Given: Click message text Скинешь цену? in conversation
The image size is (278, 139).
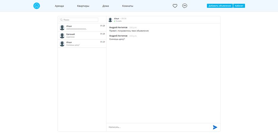Looking at the screenshot, I should (117, 39).
